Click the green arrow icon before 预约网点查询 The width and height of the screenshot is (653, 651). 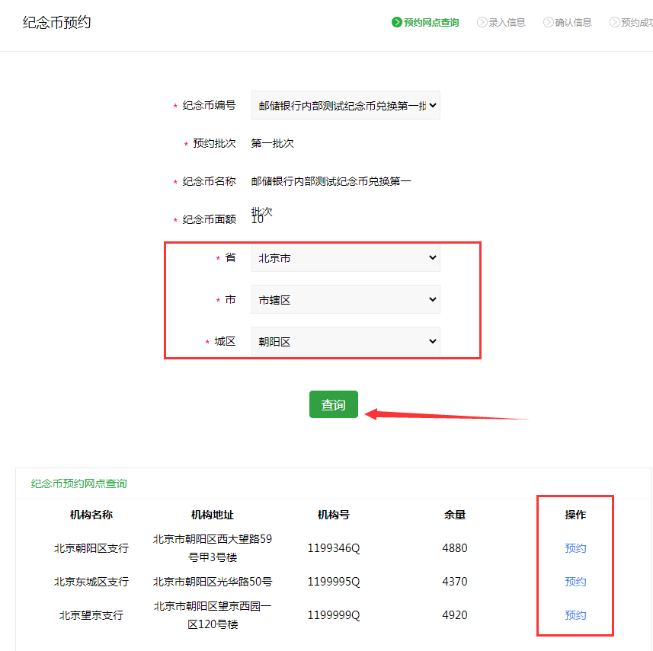click(x=397, y=22)
